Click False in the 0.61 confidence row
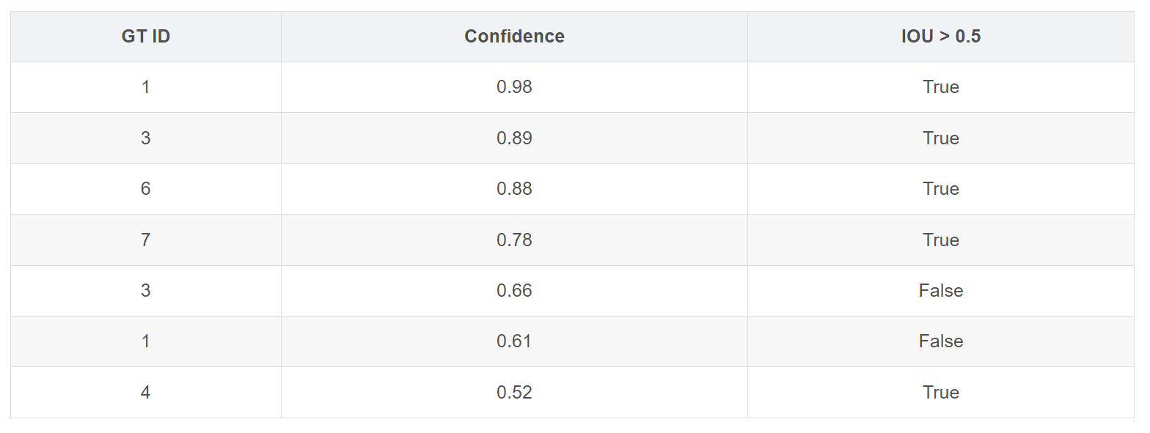1150x433 pixels. pyautogui.click(x=941, y=341)
